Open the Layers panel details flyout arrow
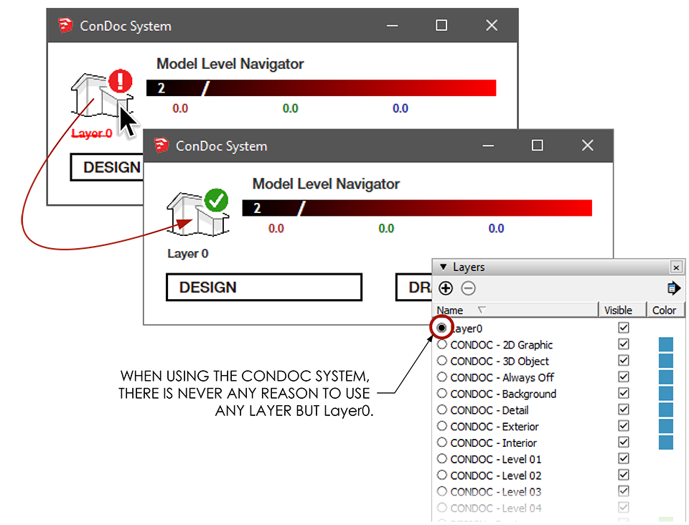This screenshot has width=689, height=525. [674, 288]
